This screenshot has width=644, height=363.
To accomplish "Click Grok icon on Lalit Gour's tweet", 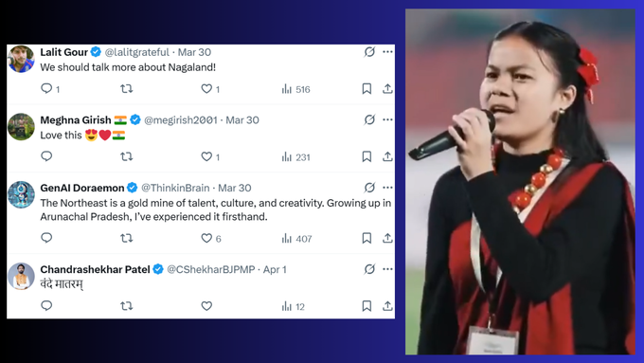I will (369, 52).
